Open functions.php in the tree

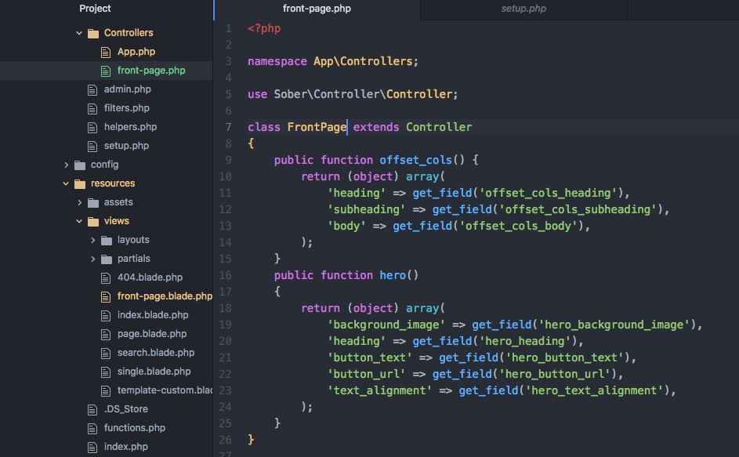click(x=134, y=428)
